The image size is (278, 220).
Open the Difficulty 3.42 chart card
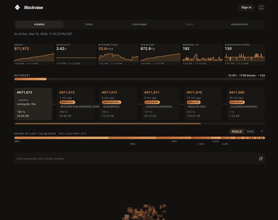[76, 54]
